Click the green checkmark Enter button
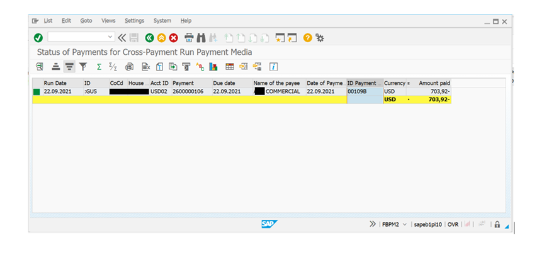Screen dimensions: 544x262 click(38, 38)
